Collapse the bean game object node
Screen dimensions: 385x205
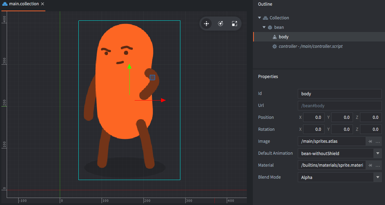(264, 27)
